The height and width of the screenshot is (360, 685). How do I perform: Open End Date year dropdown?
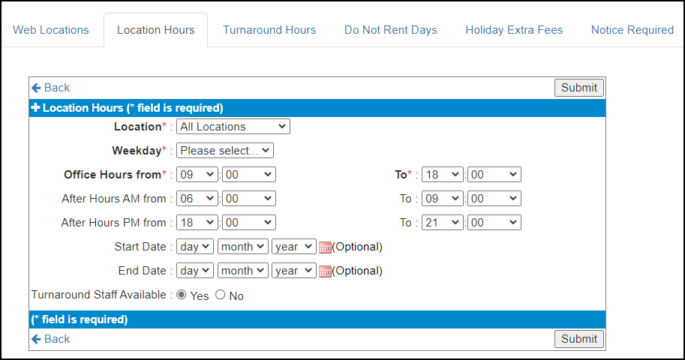[293, 271]
